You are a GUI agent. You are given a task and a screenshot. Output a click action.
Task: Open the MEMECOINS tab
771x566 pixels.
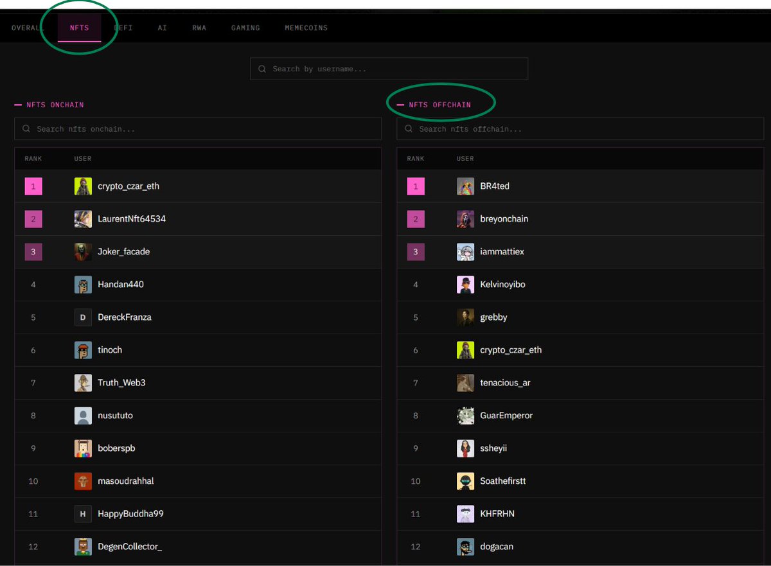coord(306,28)
